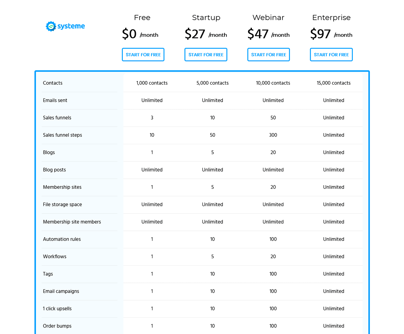The height and width of the screenshot is (334, 404).
Task: Click 15,000 contacts in the Enterprise column
Action: [x=334, y=83]
